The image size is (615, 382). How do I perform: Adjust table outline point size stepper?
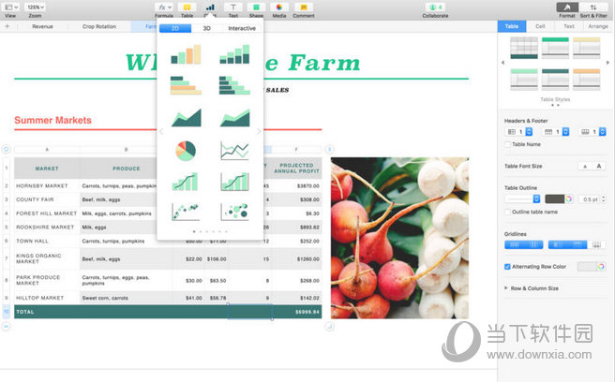(604, 199)
